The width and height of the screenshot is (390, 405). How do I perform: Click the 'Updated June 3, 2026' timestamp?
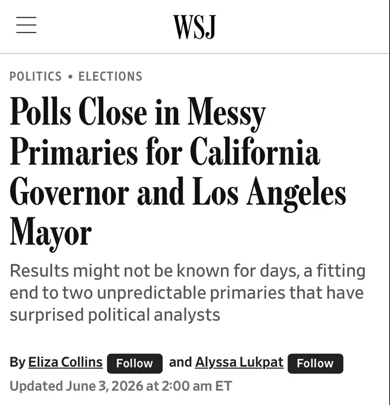[x=76, y=386]
